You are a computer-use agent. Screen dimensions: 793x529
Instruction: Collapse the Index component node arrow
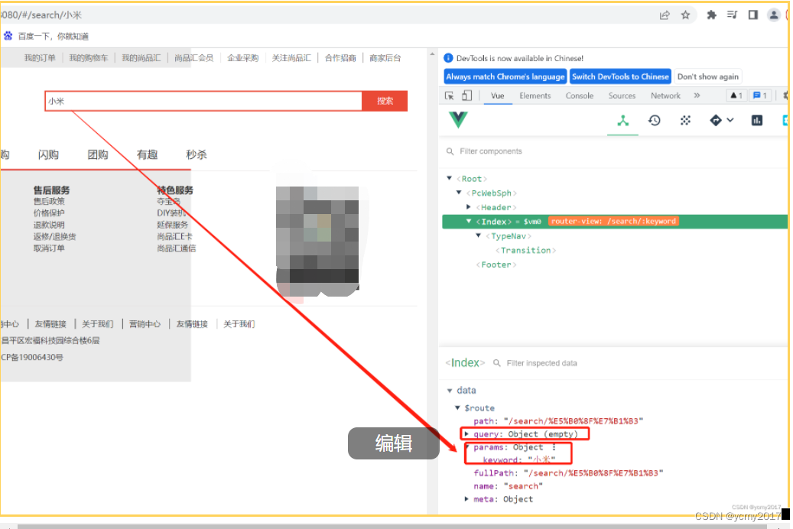point(468,221)
